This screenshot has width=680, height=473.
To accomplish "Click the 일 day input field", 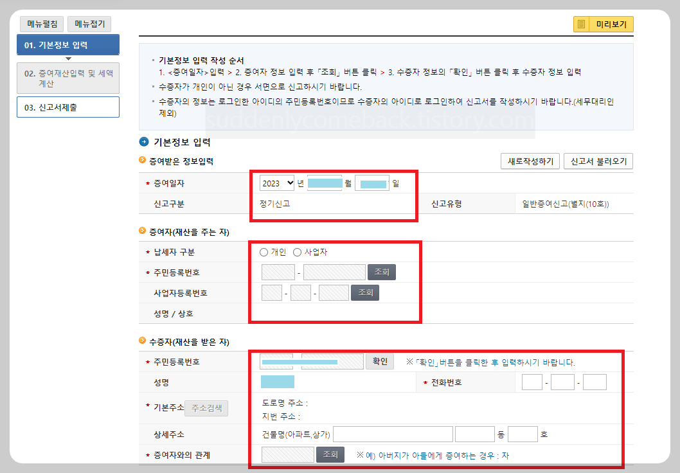I will pyautogui.click(x=371, y=183).
